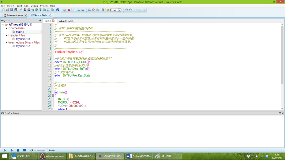285x160 pixels.
Task: Close the main.c editor tab
Action: (53, 21)
